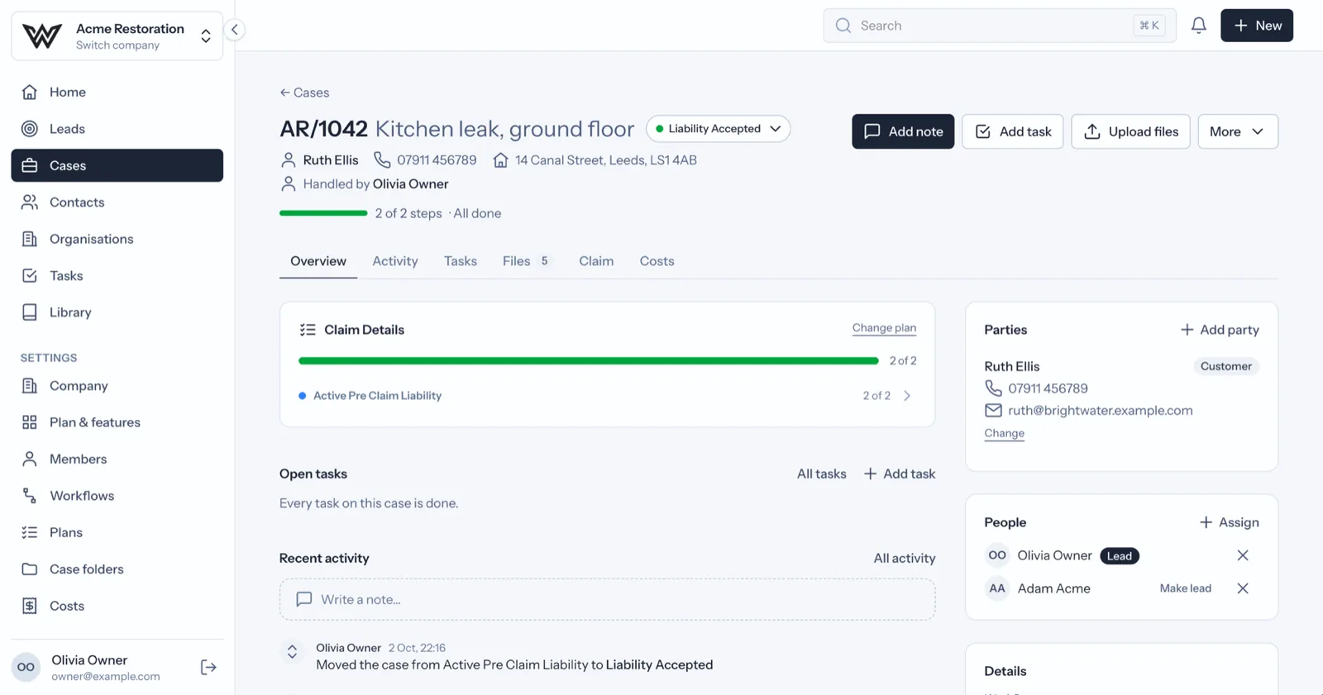Open the notifications bell
1323x695 pixels.
[x=1198, y=26]
